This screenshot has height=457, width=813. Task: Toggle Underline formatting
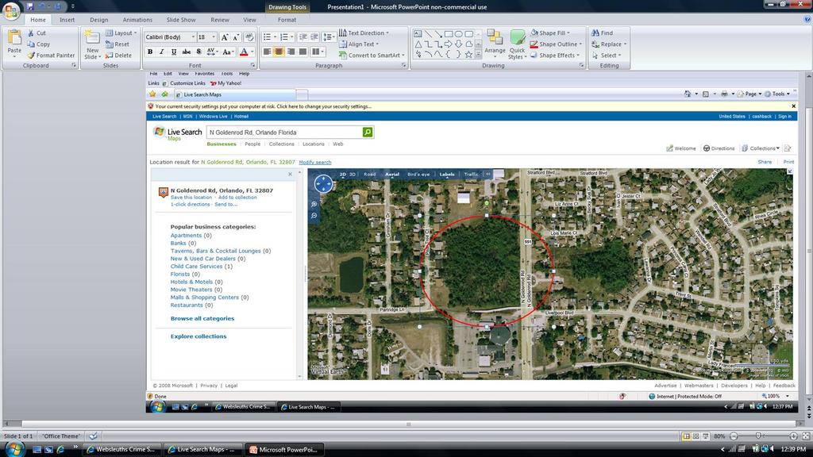click(173, 52)
